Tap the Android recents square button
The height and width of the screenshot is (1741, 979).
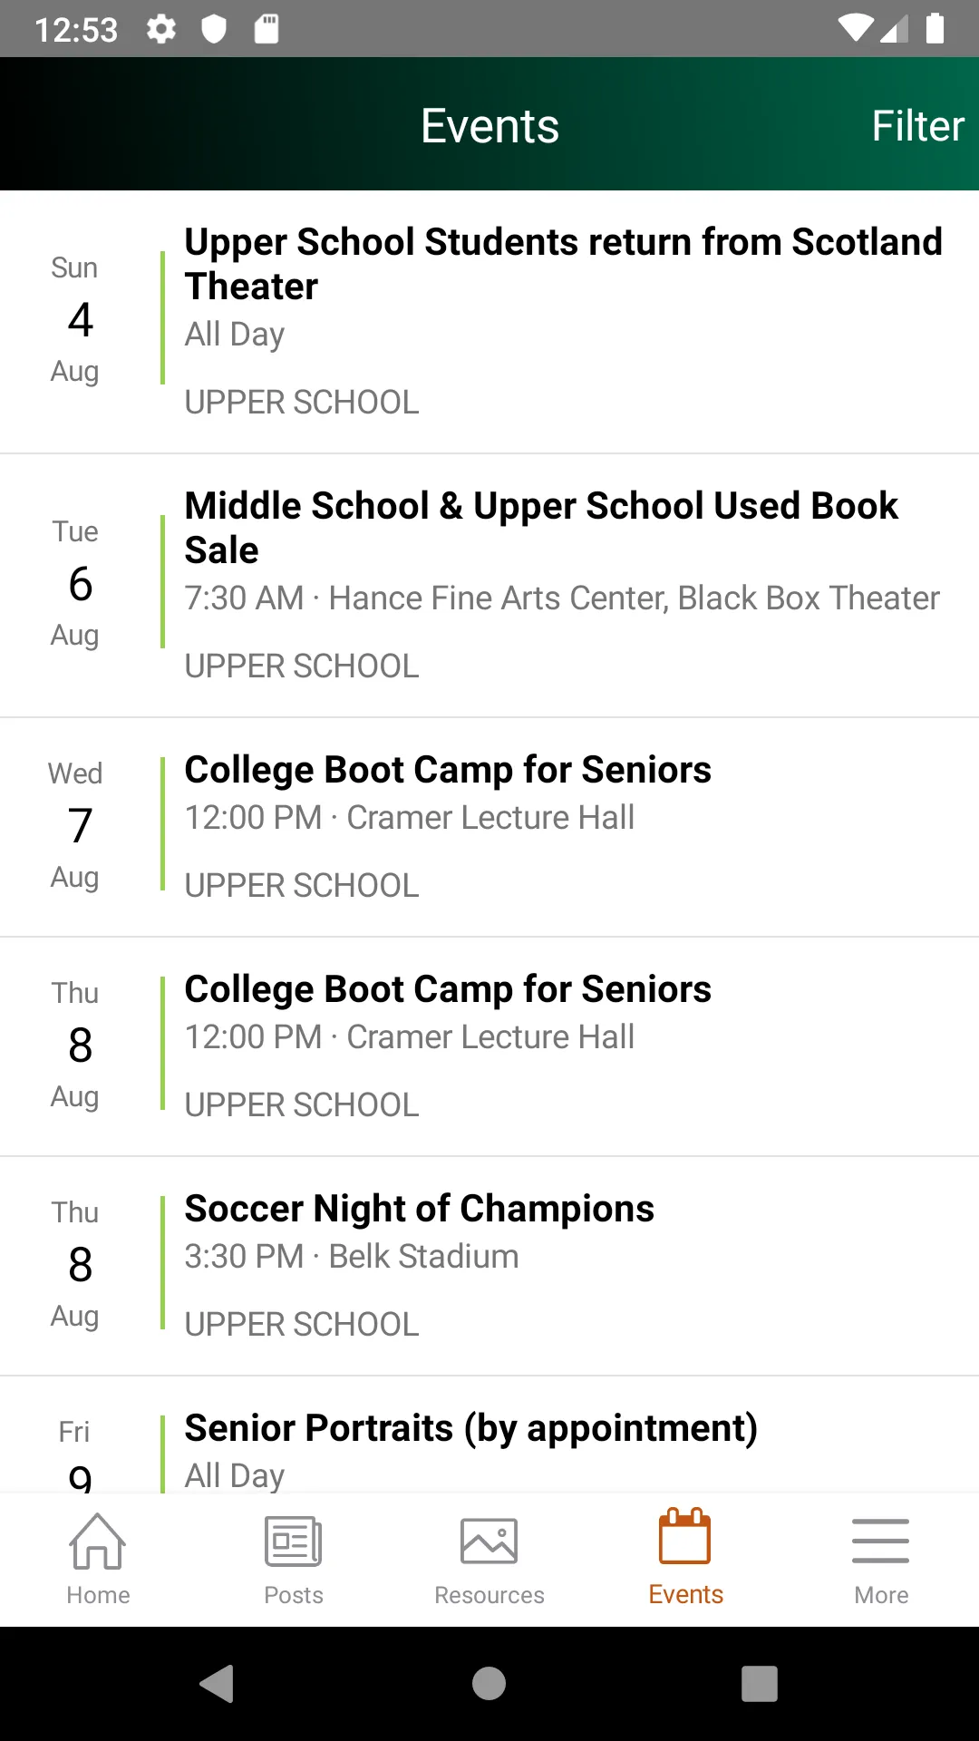coord(760,1684)
